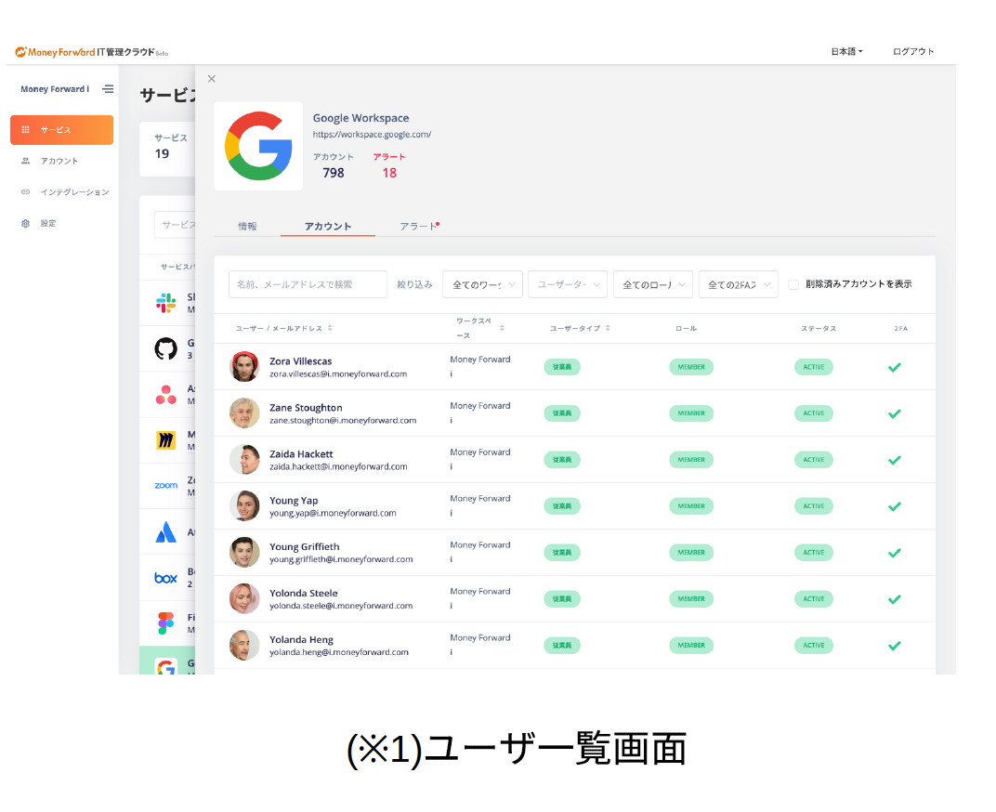Click the sidebar hamburger menu icon
Screen dimensions: 996x812
coord(108,89)
